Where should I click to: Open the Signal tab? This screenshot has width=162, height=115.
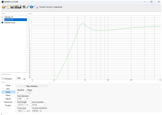pos(8,99)
